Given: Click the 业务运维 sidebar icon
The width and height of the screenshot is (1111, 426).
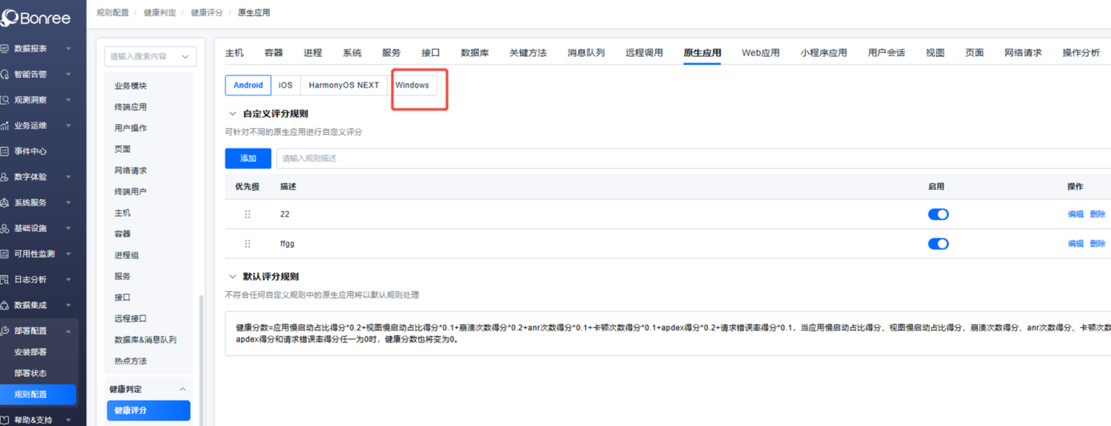Looking at the screenshot, I should 5,126.
